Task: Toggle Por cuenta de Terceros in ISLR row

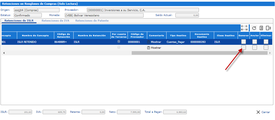Action: [x=119, y=41]
